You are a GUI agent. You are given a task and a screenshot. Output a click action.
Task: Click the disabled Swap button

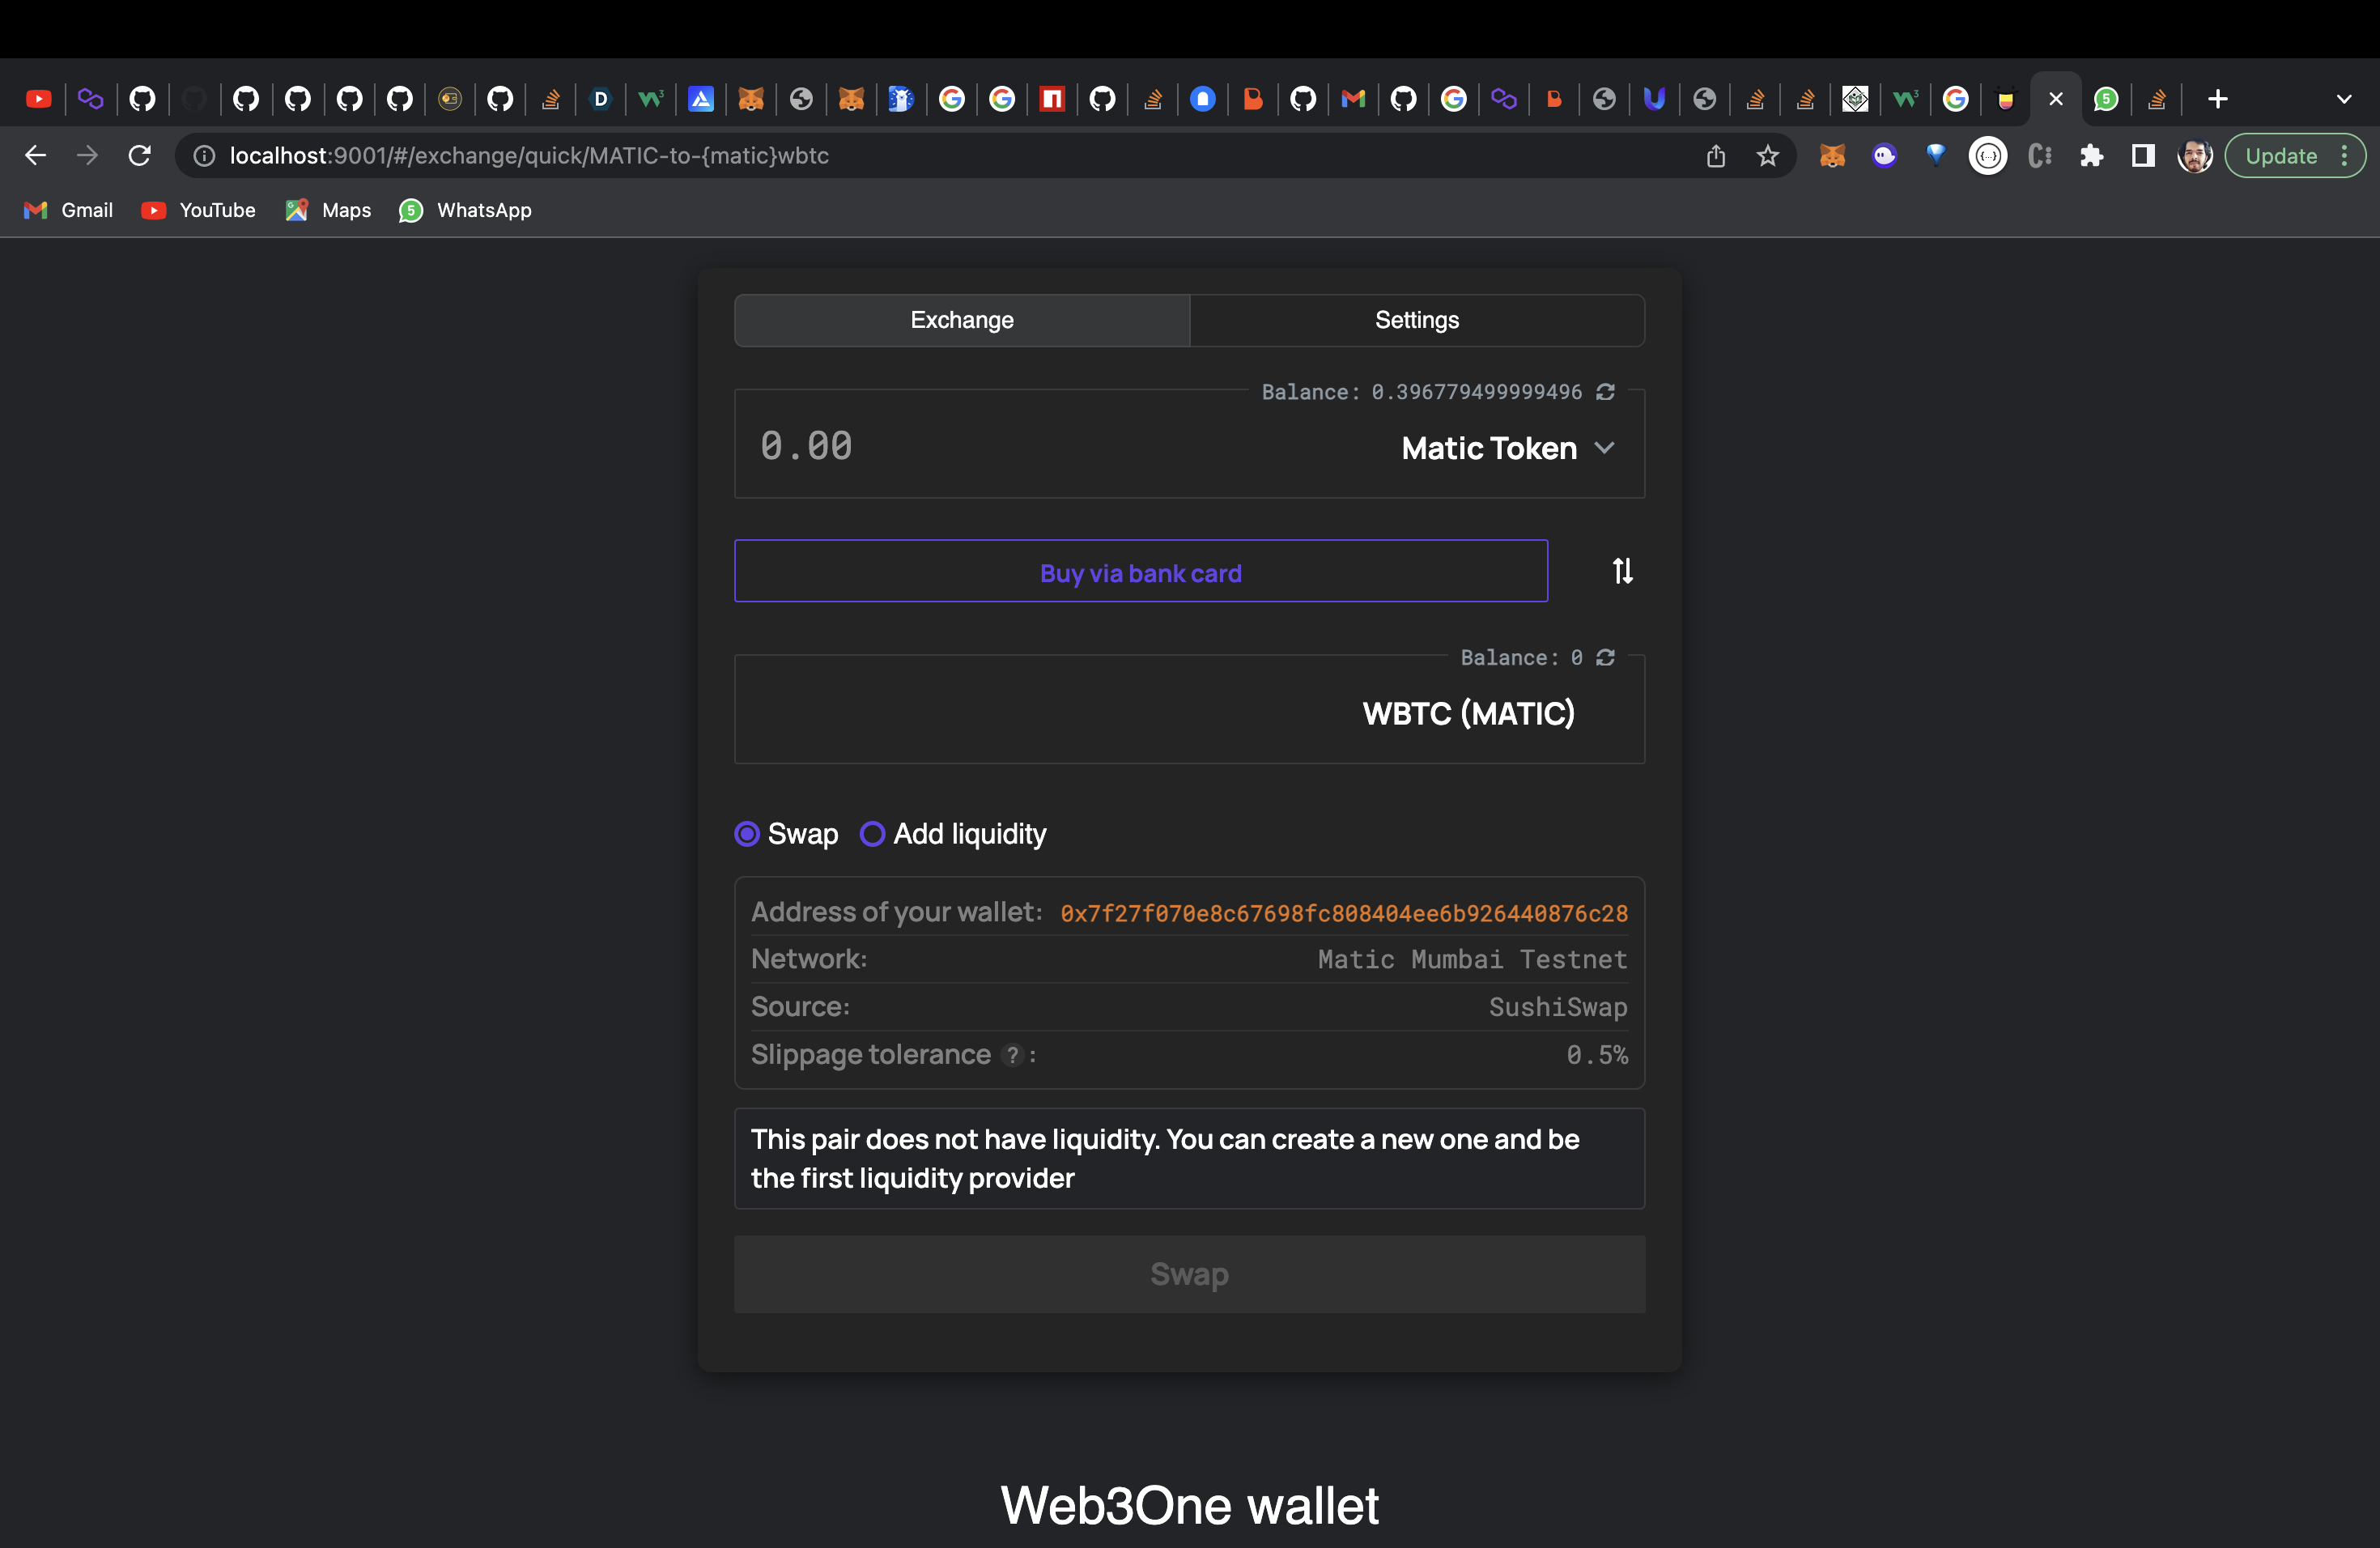pos(1190,1272)
